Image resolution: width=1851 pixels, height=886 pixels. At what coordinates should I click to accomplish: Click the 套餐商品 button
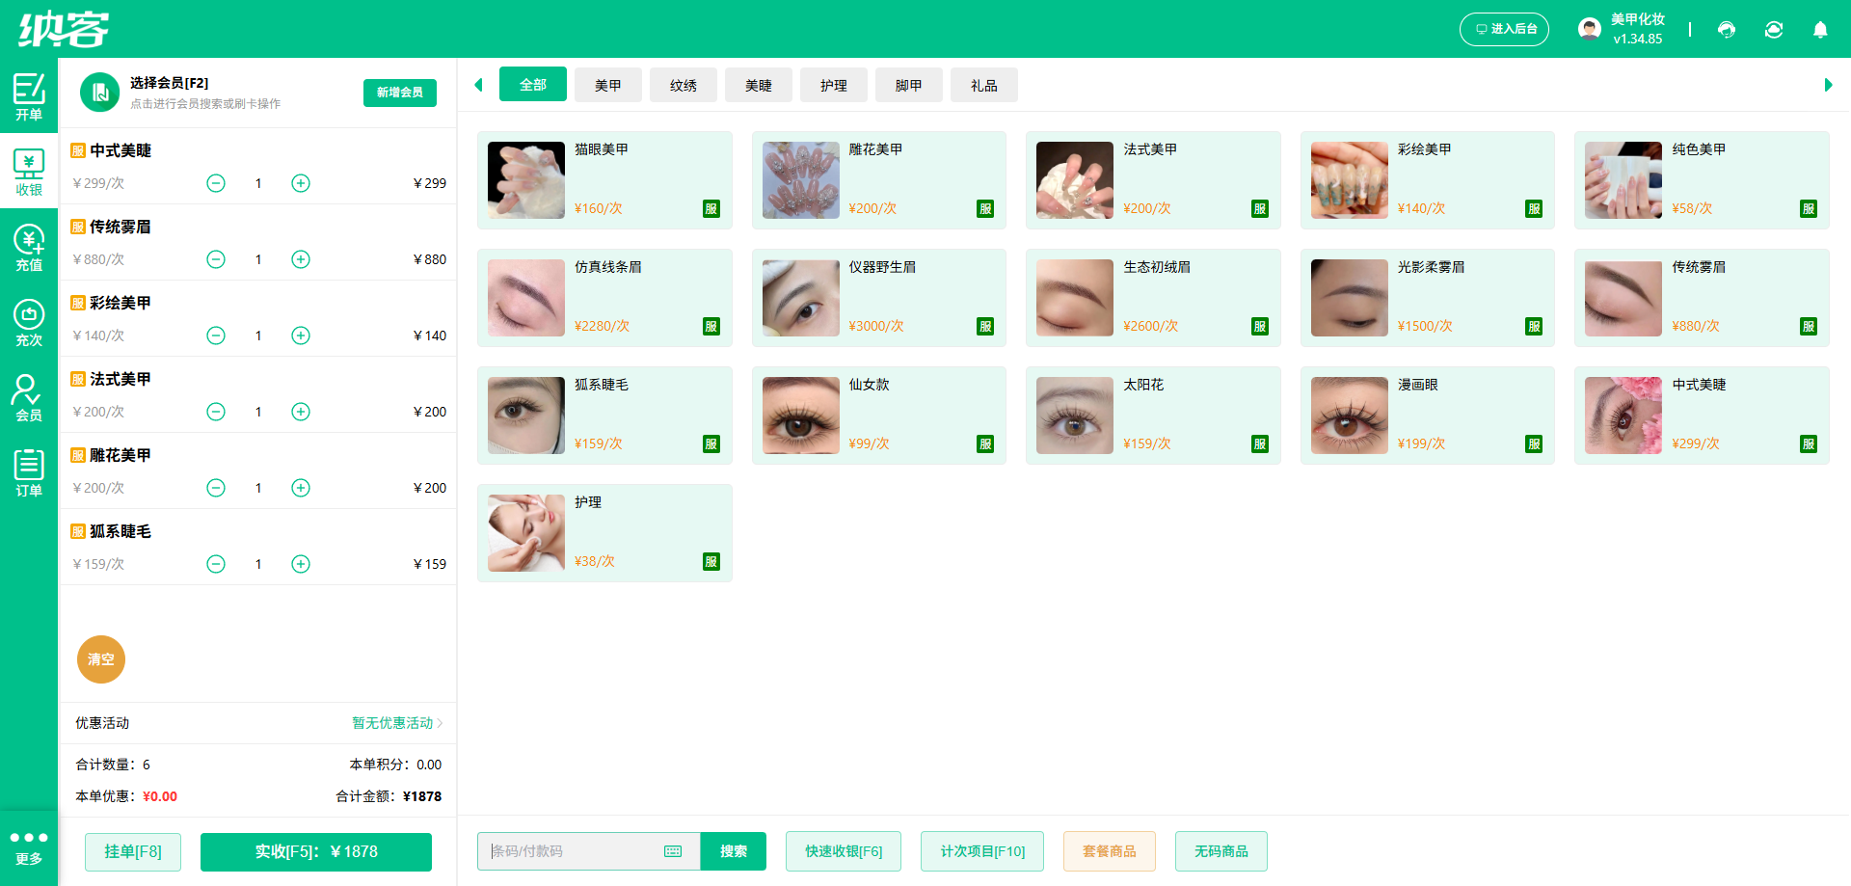pyautogui.click(x=1110, y=851)
